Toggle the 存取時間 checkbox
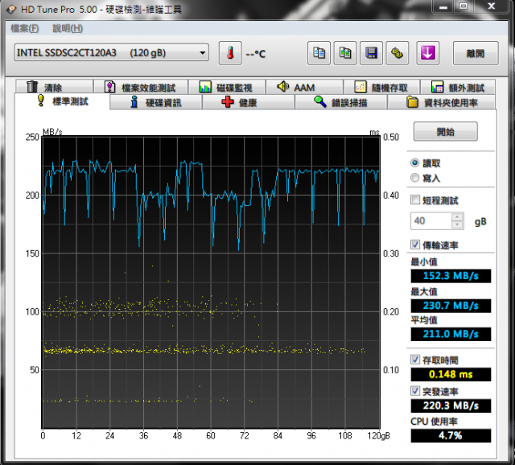The image size is (515, 465). coord(415,359)
